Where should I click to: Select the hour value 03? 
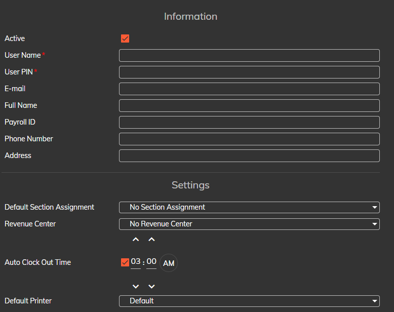pos(136,262)
